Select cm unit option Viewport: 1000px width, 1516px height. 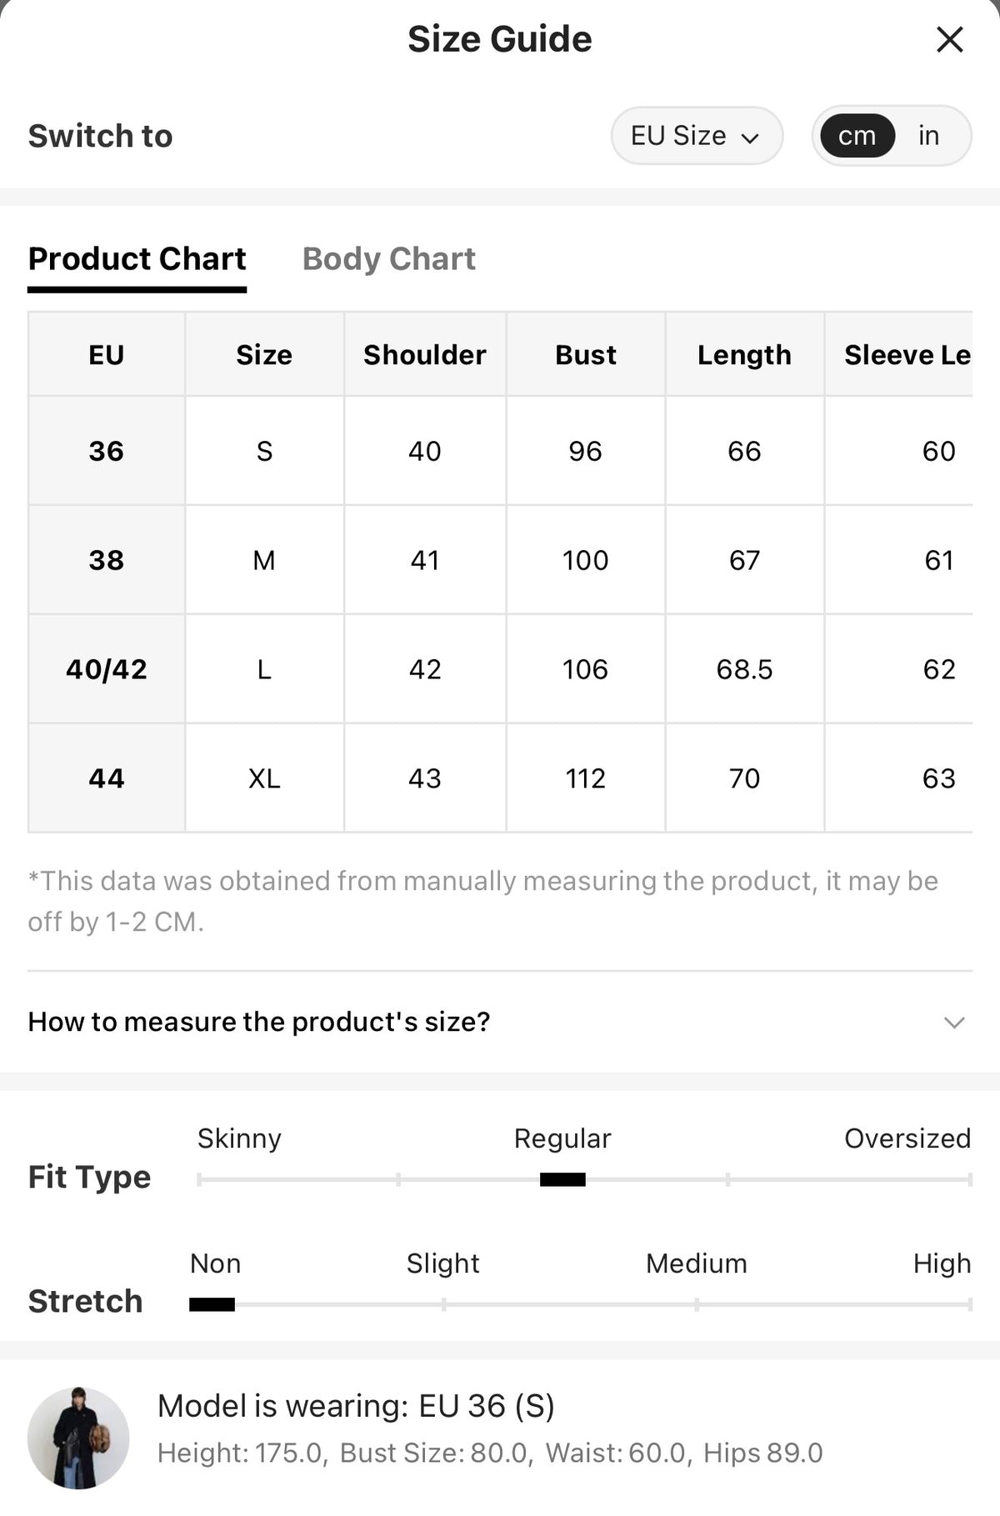857,135
